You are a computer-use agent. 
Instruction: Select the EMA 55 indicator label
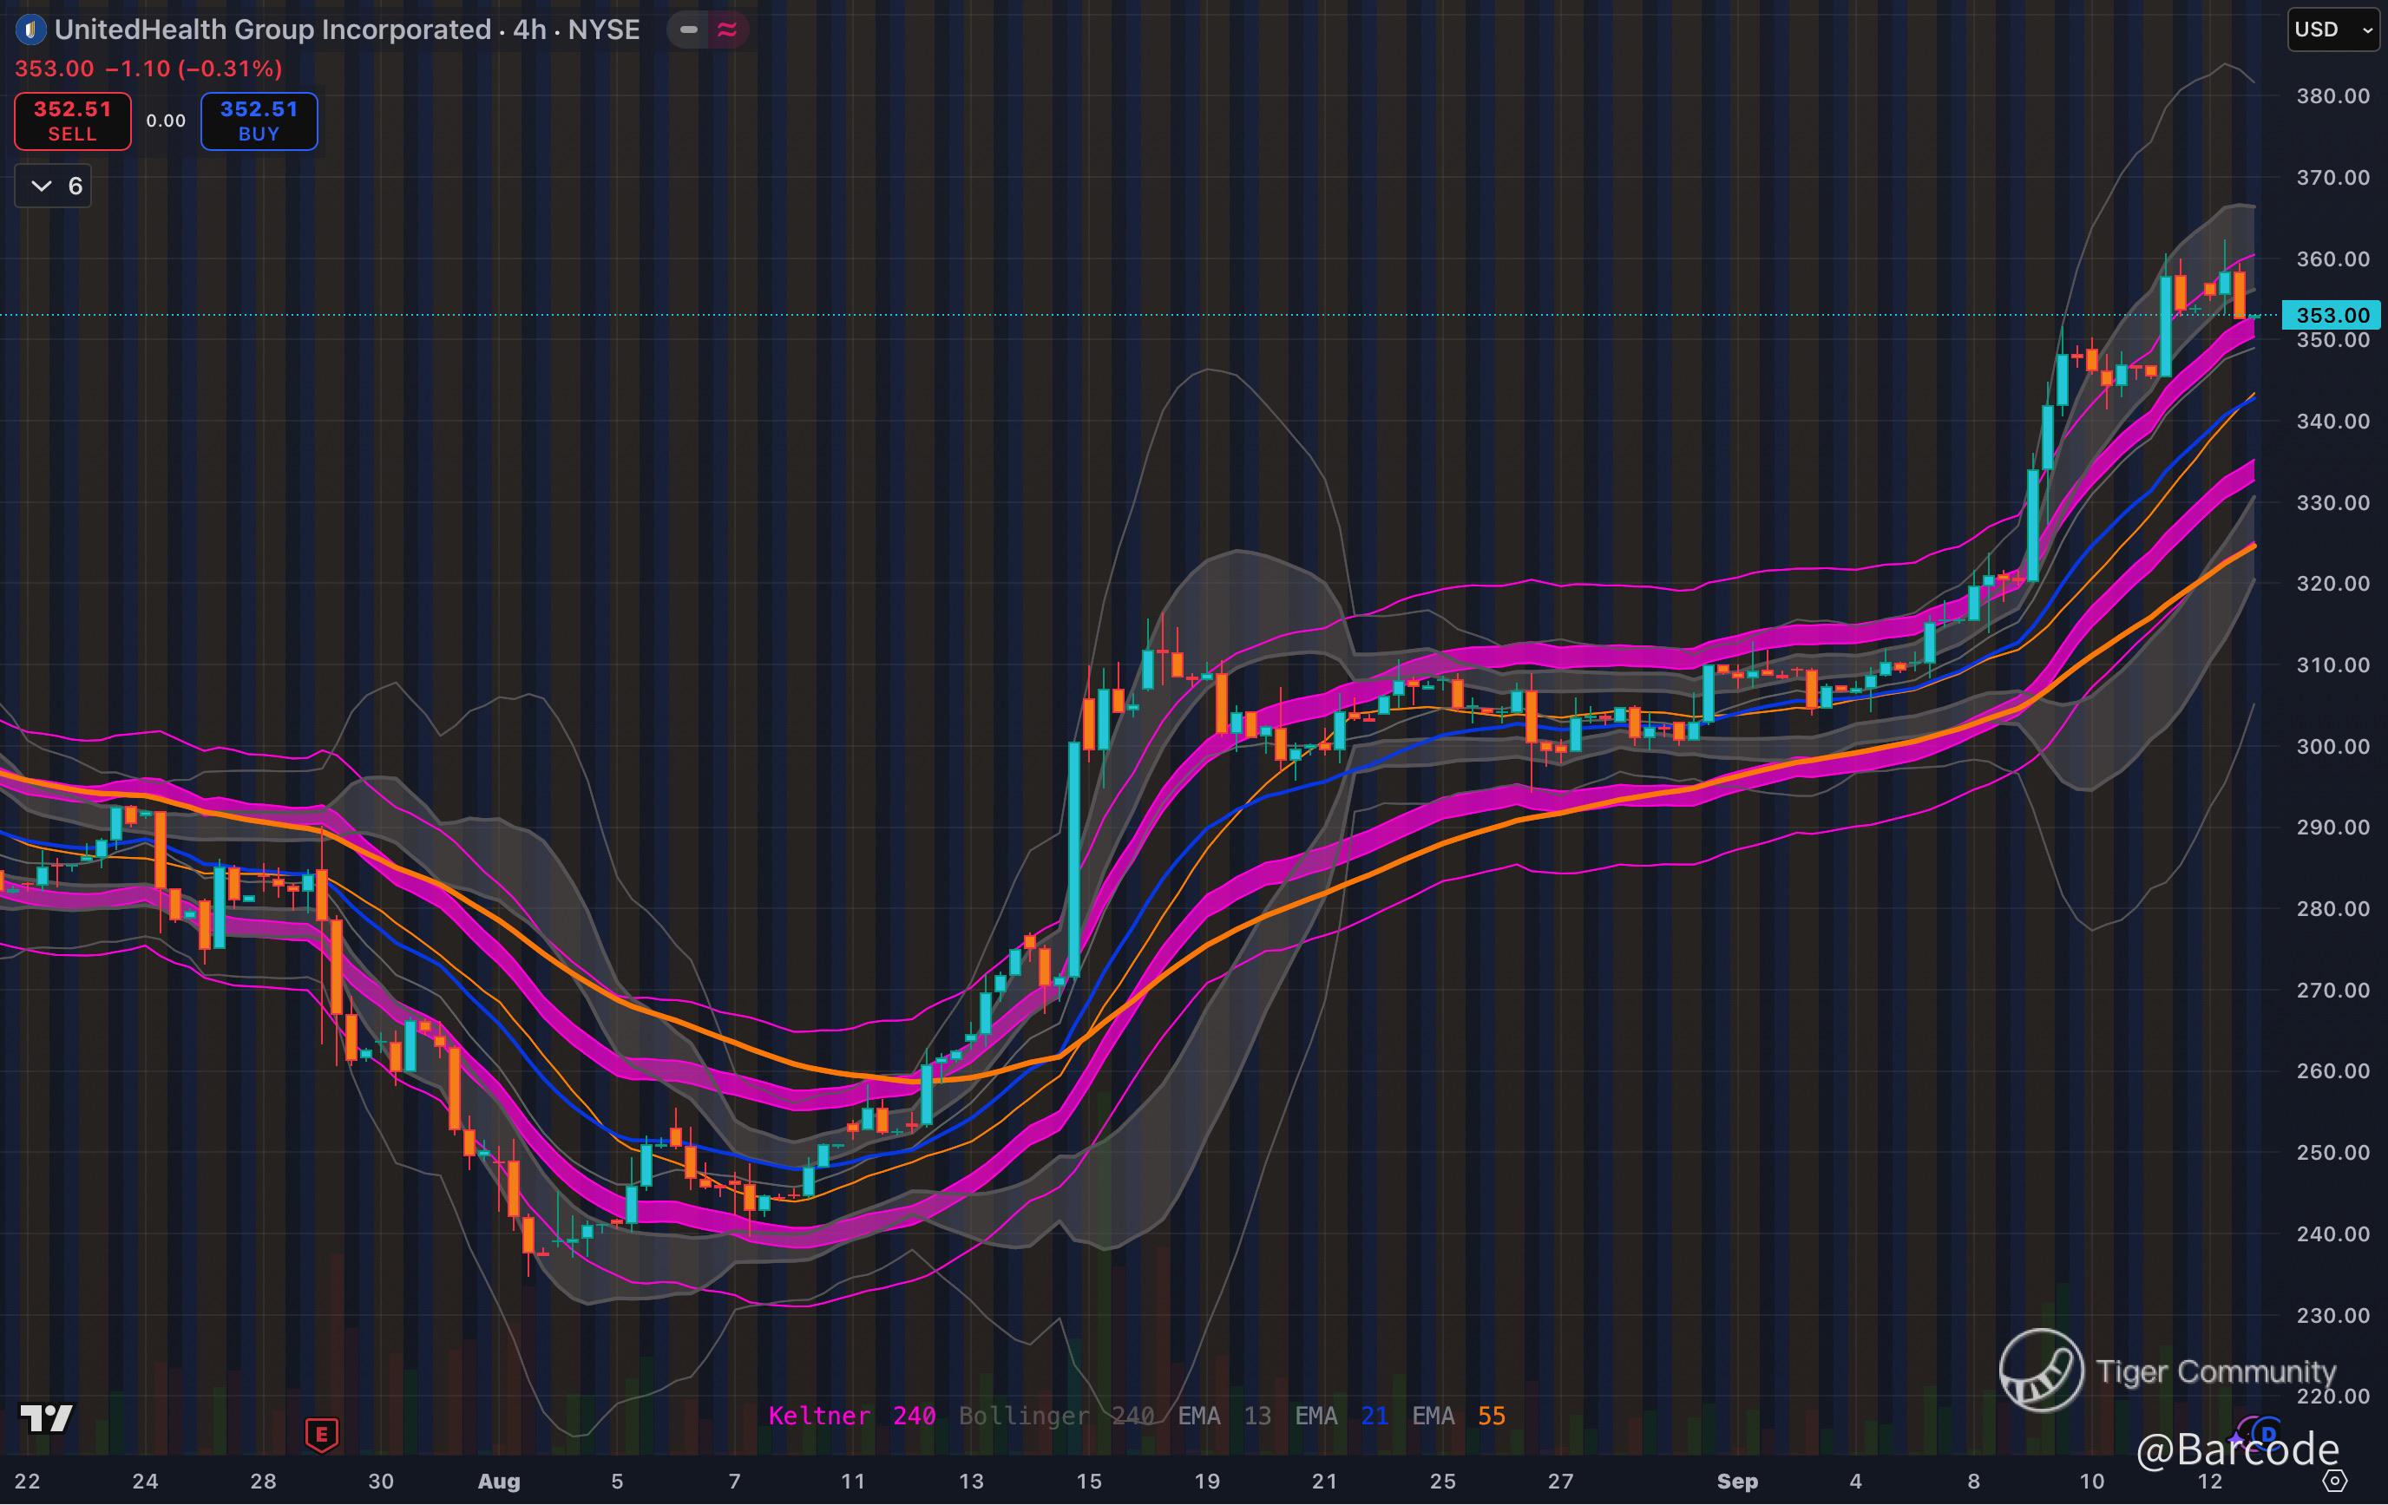pos(1458,1416)
